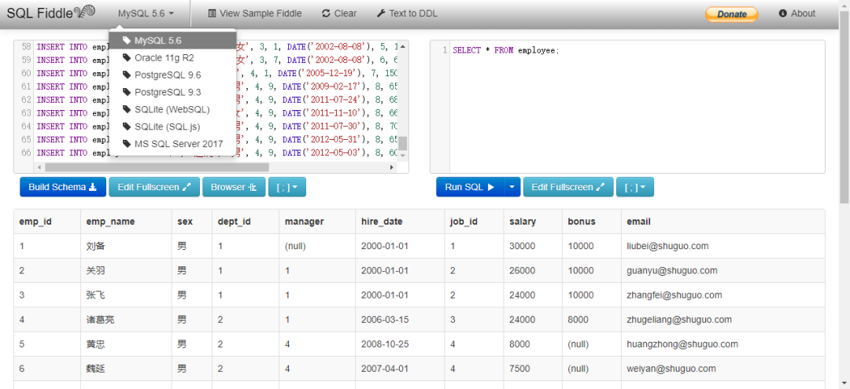This screenshot has height=389, width=850.
Task: Click schema editor scroll-up arrow
Action: click(403, 47)
